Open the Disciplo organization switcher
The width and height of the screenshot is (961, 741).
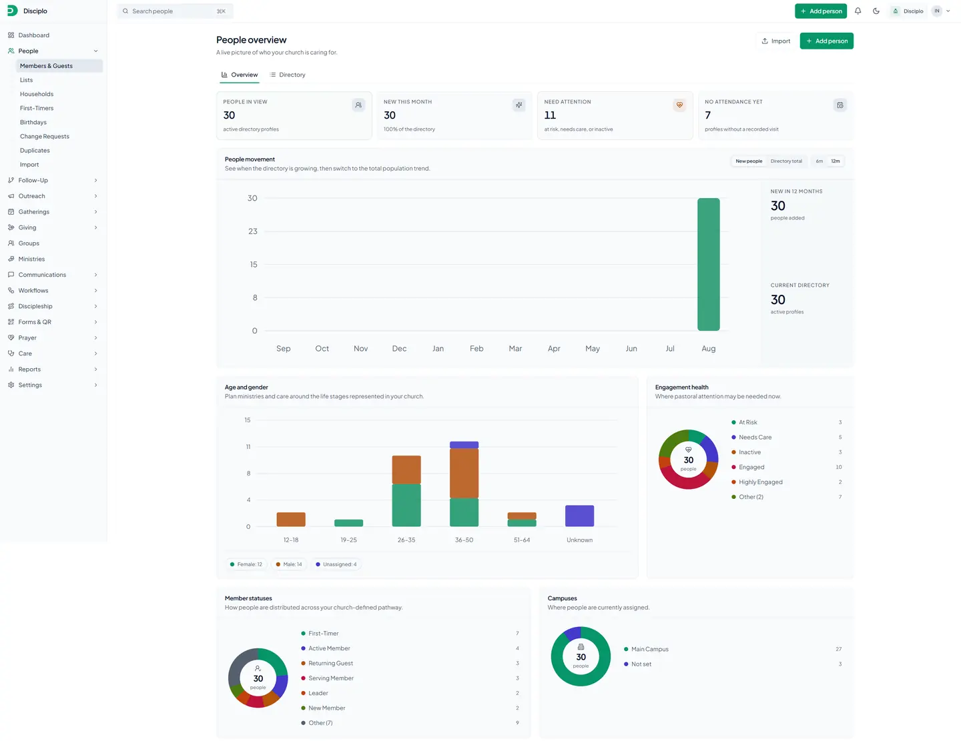909,11
